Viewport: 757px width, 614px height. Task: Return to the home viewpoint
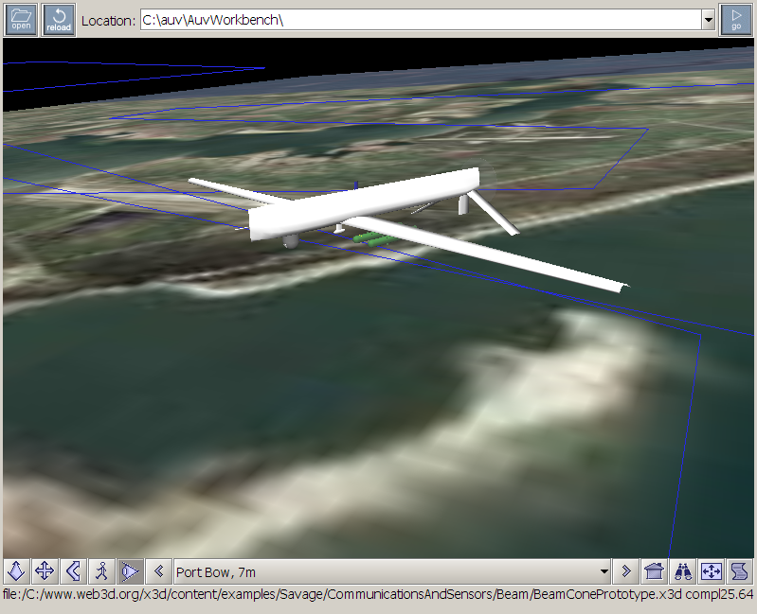coord(654,571)
